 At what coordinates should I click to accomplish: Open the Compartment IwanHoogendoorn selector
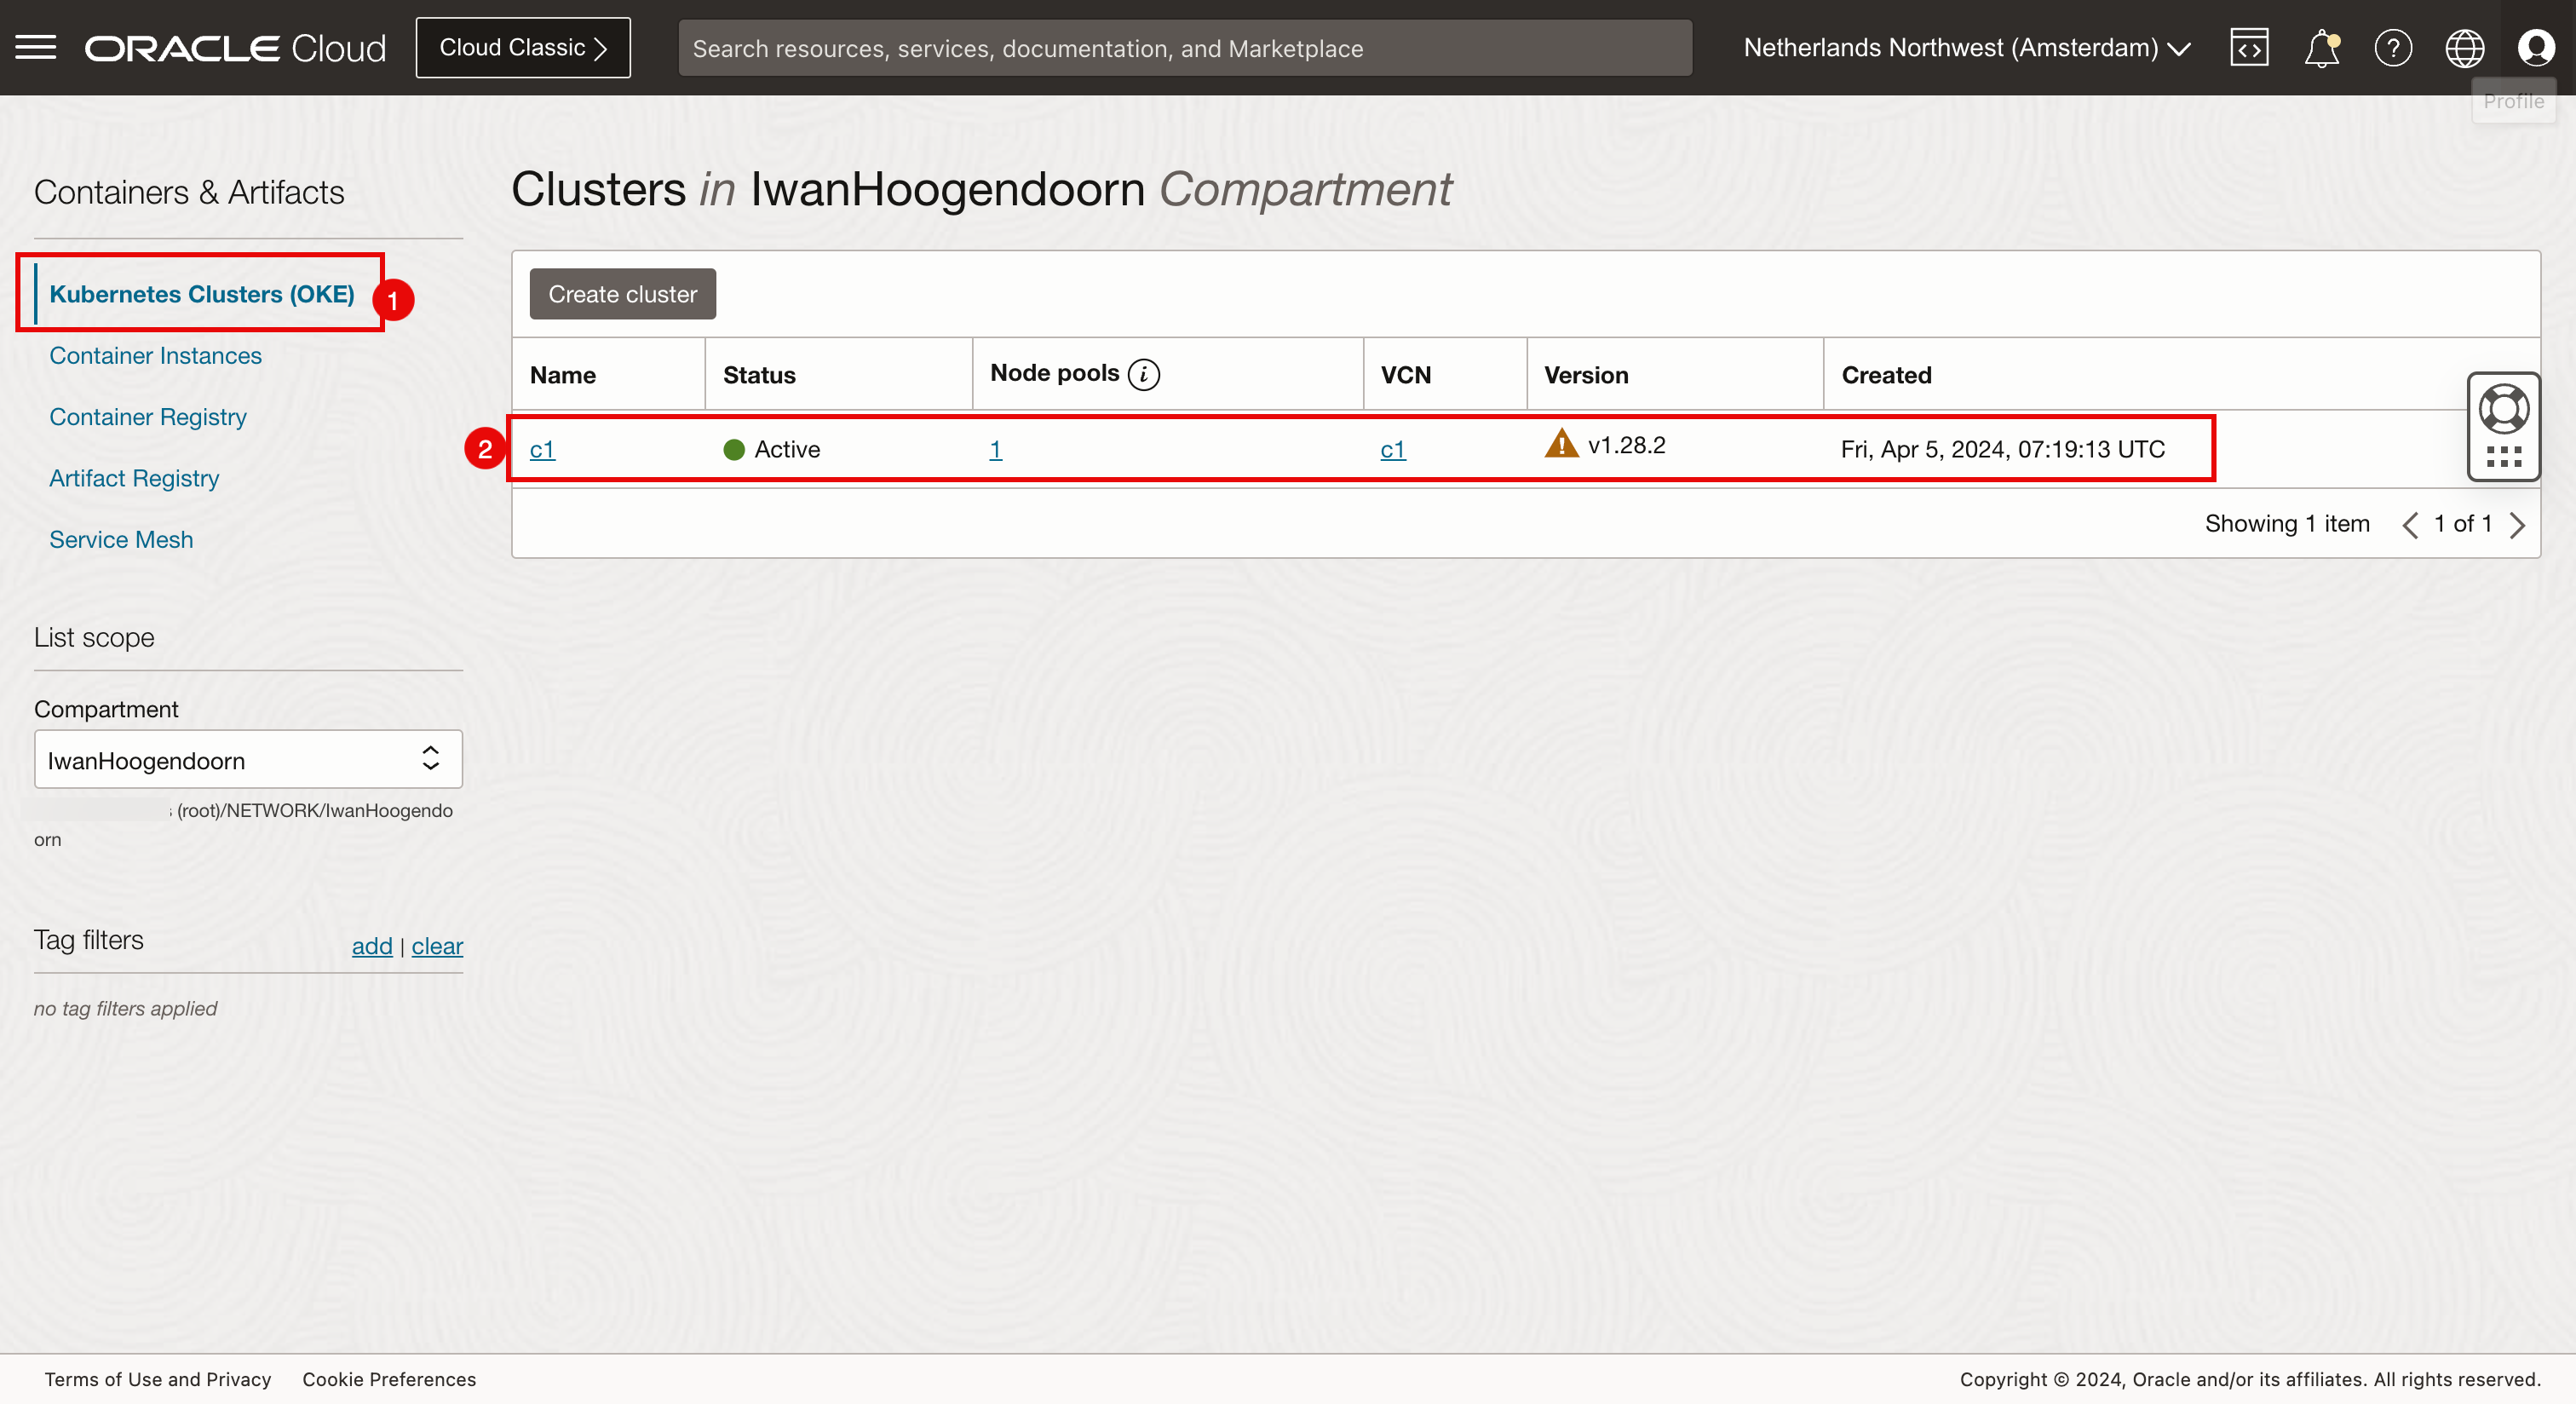tap(248, 760)
